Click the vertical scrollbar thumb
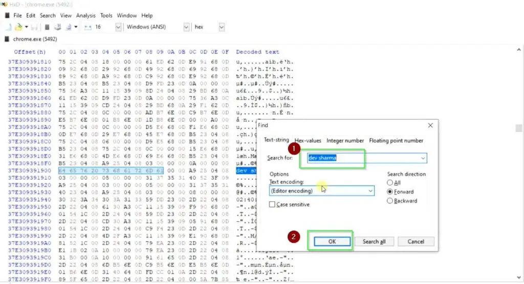The height and width of the screenshot is (284, 524). tap(519, 128)
